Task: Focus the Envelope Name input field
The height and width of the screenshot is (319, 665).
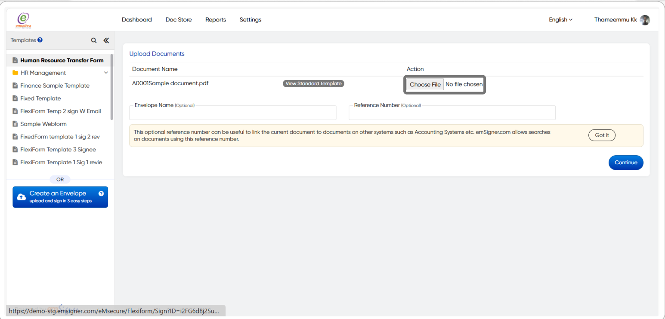Action: 232,113
